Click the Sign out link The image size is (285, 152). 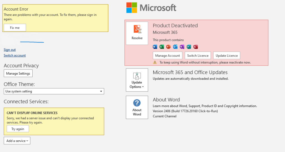10,50
